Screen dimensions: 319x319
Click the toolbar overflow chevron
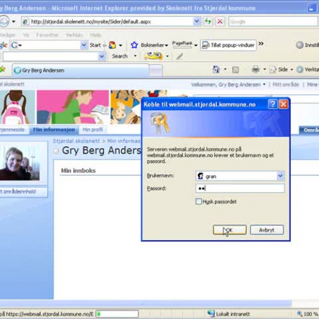[x=261, y=44]
